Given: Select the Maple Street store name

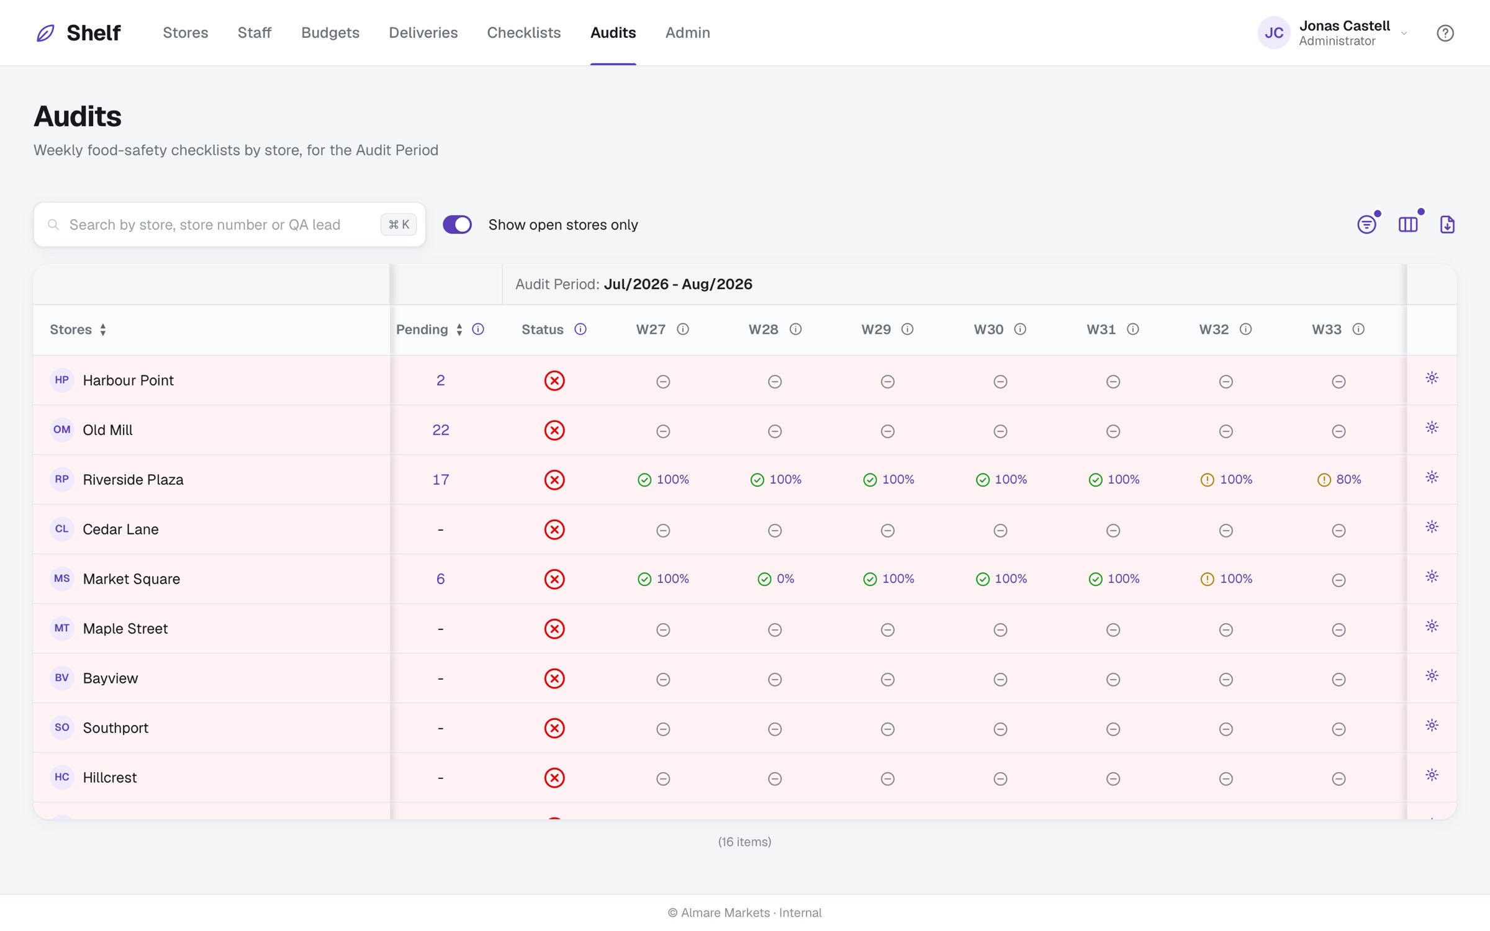Looking at the screenshot, I should tap(125, 629).
